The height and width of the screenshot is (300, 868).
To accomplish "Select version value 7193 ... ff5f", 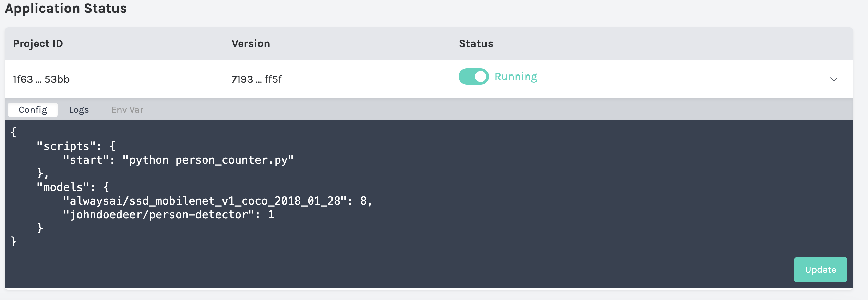I will click(256, 79).
